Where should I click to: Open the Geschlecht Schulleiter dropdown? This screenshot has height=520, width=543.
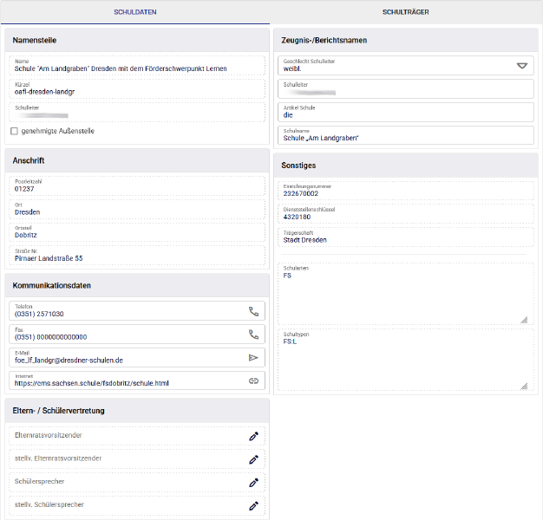click(x=521, y=66)
